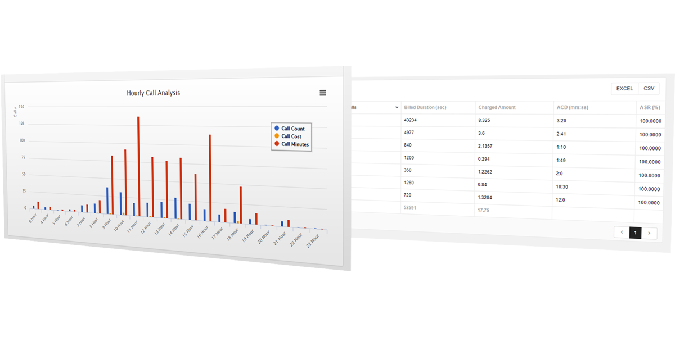Sort by Charged Amount column header
This screenshot has width=675, height=337.
point(497,107)
